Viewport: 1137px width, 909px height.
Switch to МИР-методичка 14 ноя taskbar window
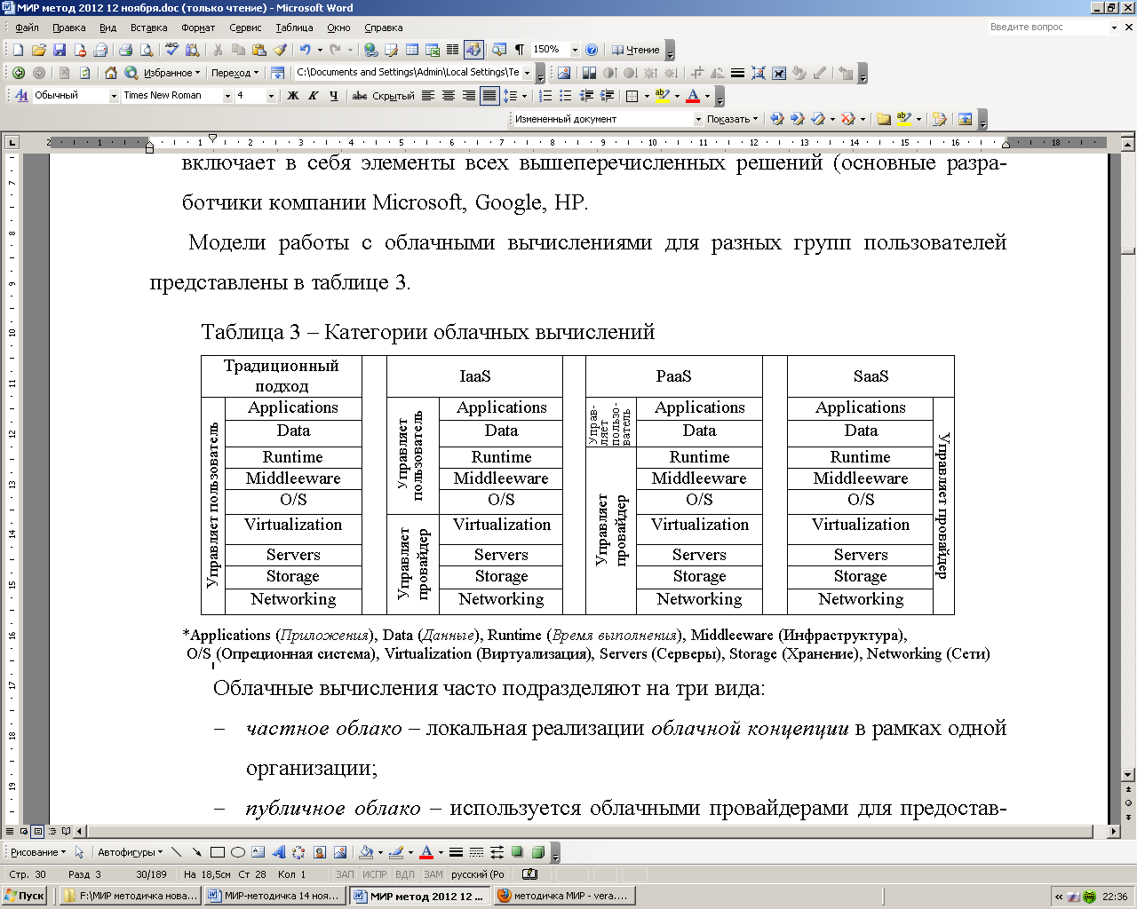pos(274,897)
